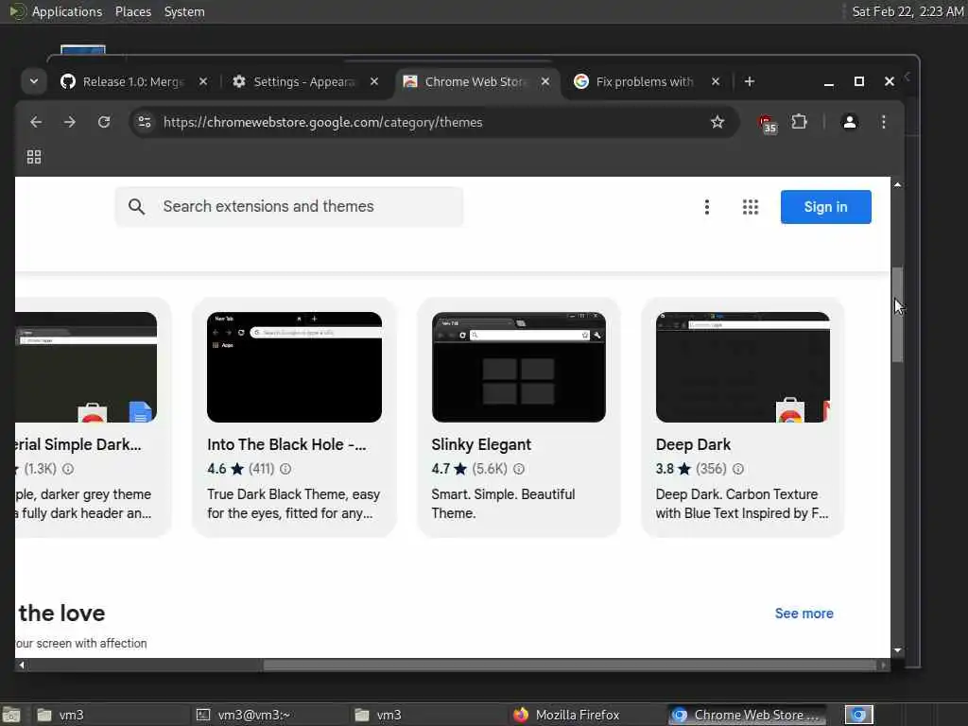
Task: Close the Settings - Appearance tab
Action: pos(374,81)
